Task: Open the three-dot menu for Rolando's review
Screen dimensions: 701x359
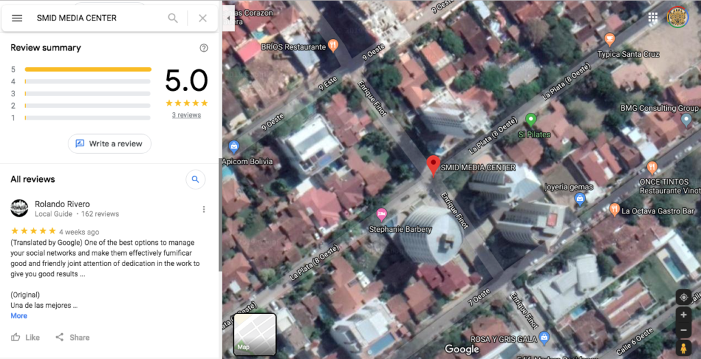Action: pyautogui.click(x=204, y=209)
